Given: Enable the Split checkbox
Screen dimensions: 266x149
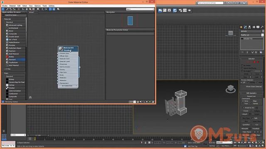Looking at the screenshot, I should tap(253, 118).
